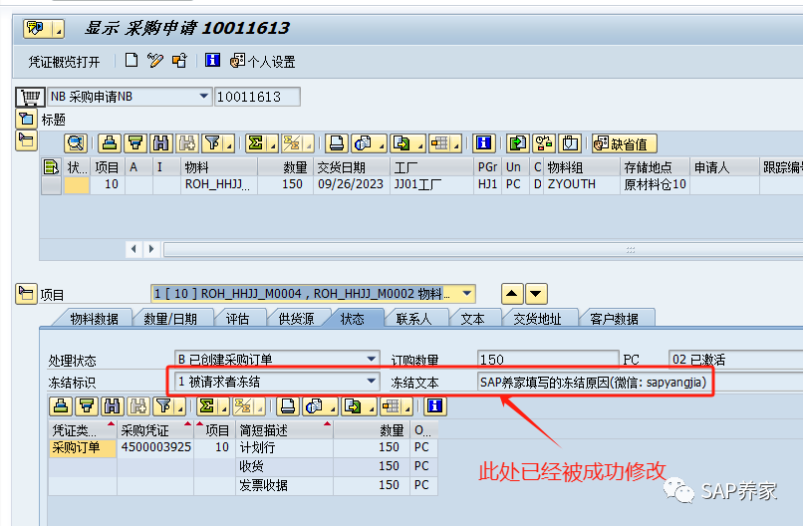Viewport: 803px width, 526px height.
Task: Open filter options arrow in item overview toolbar
Action: click(229, 144)
